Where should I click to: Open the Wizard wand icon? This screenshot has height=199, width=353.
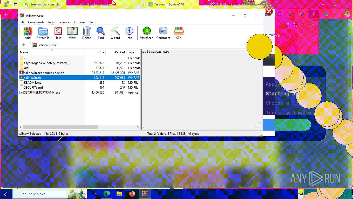pyautogui.click(x=115, y=33)
